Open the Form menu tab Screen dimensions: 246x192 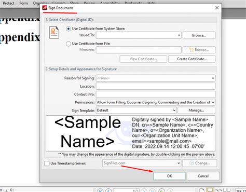[23, 3]
